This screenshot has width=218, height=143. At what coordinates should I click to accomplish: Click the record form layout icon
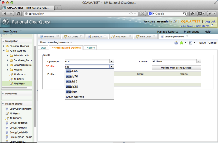click(190, 43)
